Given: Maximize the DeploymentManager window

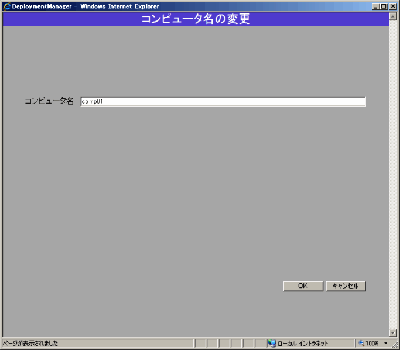Looking at the screenshot, I should point(384,6).
